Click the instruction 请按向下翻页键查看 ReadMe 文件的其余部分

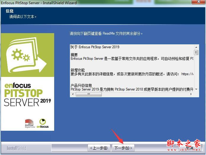[x=106, y=34]
